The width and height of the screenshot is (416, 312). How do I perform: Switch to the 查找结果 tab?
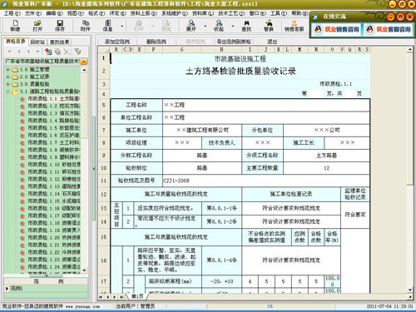tap(59, 42)
